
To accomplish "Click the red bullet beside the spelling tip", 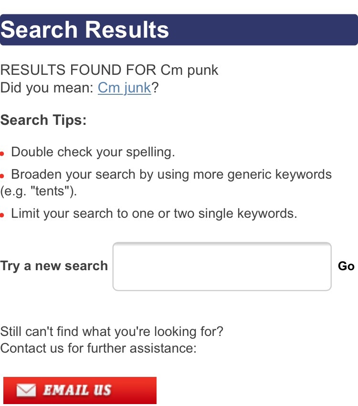I will [x=2, y=154].
